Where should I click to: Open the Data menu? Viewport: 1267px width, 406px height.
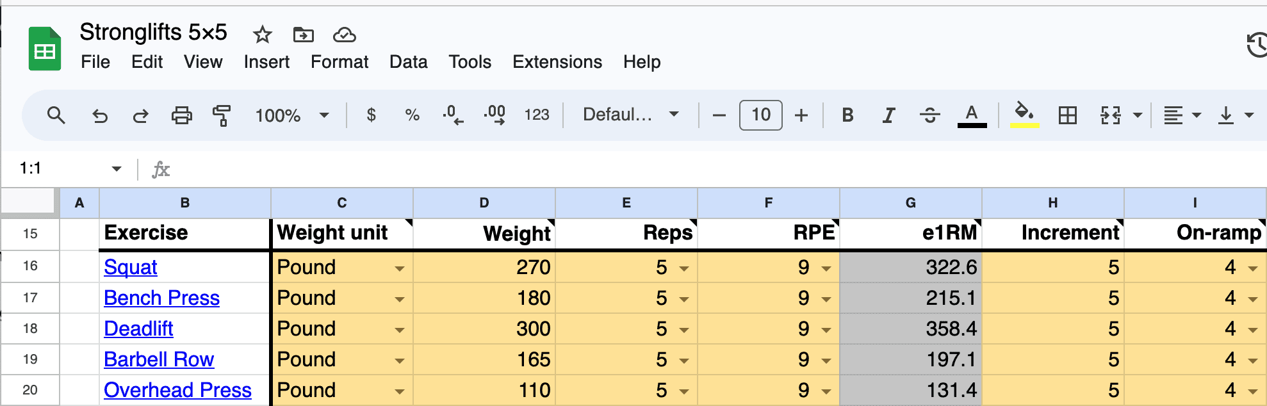click(409, 62)
